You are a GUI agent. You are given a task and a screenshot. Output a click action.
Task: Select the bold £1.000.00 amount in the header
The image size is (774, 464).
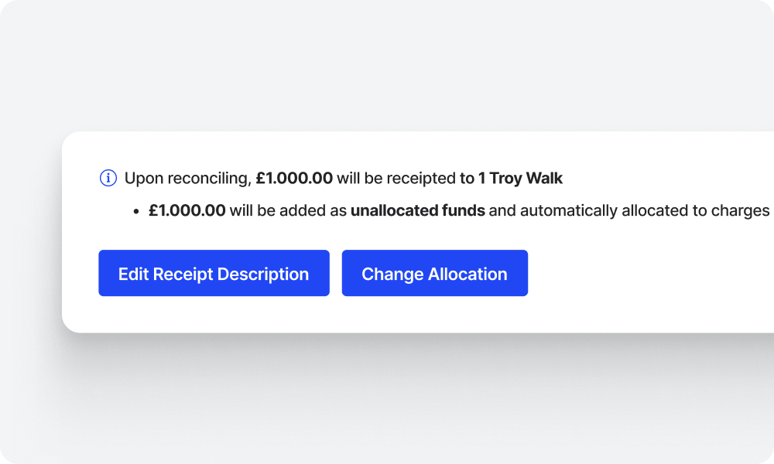pyautogui.click(x=293, y=178)
